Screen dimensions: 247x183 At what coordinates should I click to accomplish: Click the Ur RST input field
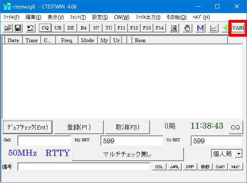tap(217, 141)
